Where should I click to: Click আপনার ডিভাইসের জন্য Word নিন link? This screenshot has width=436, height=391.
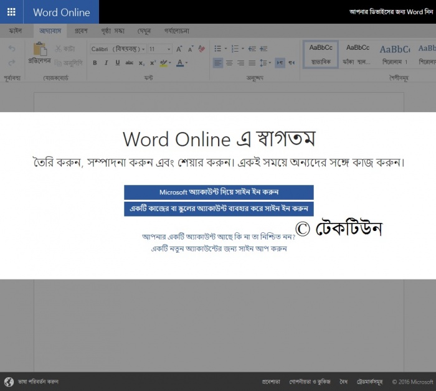[391, 12]
